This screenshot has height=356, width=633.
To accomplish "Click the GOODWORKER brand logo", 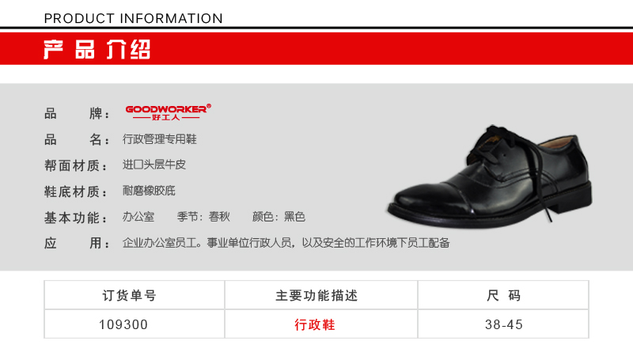I will click(x=169, y=112).
